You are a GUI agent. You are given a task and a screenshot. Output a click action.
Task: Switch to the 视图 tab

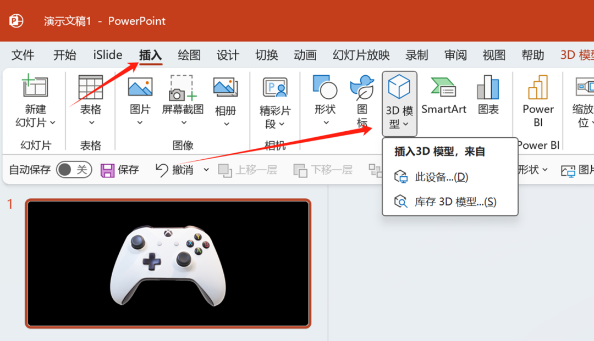[494, 55]
